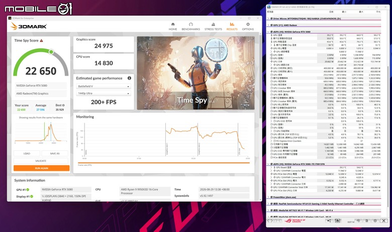Click the warning triangle beside Time Spy Score
The height and width of the screenshot is (232, 392).
point(42,41)
